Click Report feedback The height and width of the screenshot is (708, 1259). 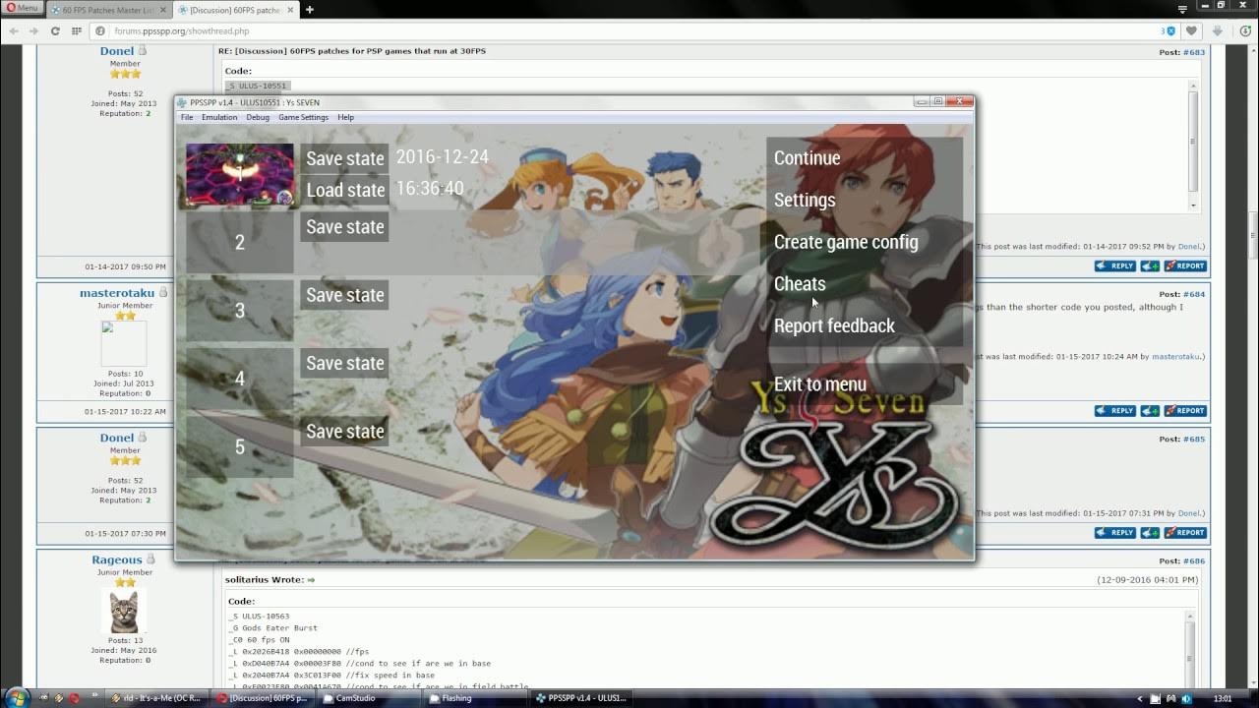tap(865, 325)
